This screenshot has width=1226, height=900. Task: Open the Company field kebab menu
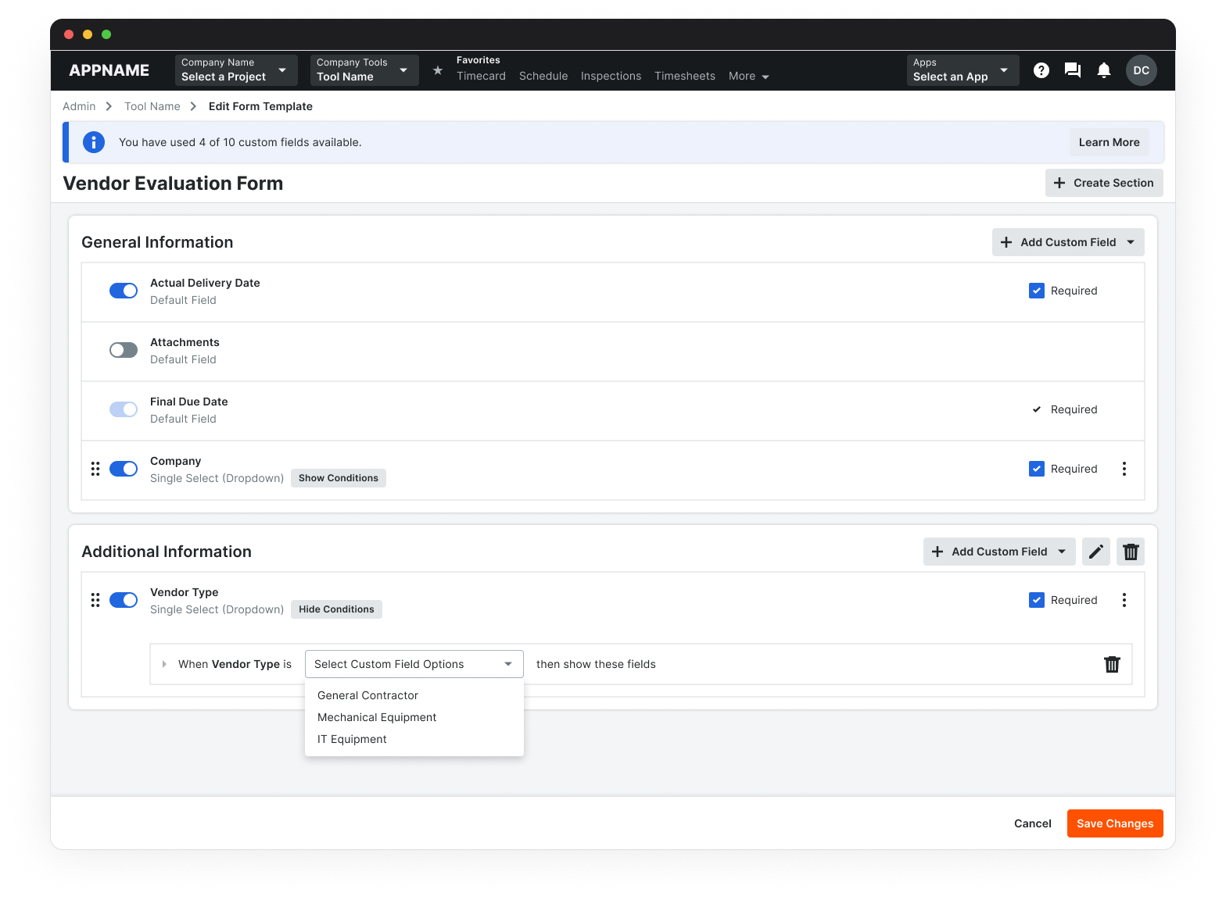click(x=1124, y=469)
